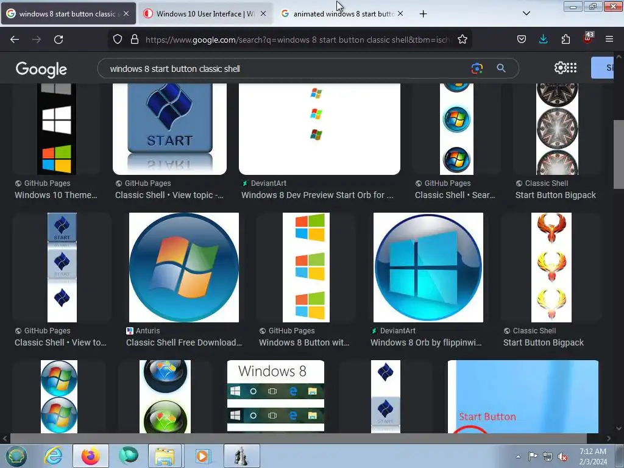624x468 pixels.
Task: Open the large Windows 7 orb thumbnail
Action: click(184, 268)
